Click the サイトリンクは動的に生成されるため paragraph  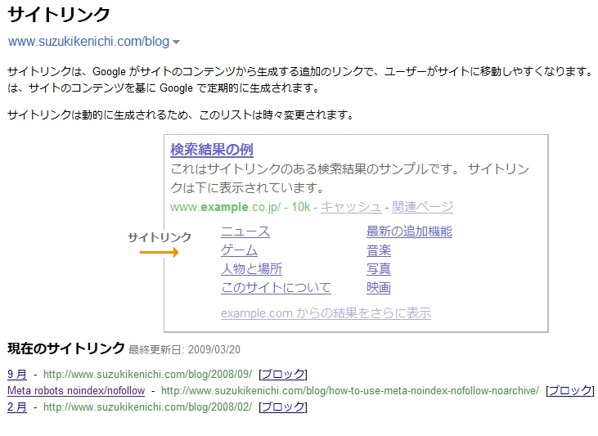point(181,115)
